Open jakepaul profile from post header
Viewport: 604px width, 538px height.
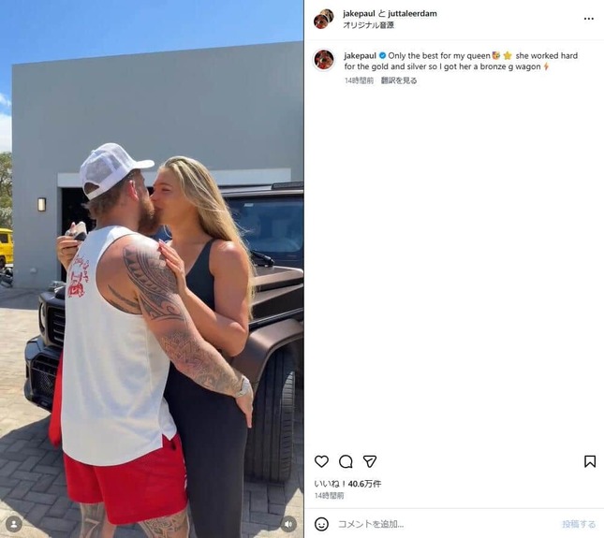[359, 13]
